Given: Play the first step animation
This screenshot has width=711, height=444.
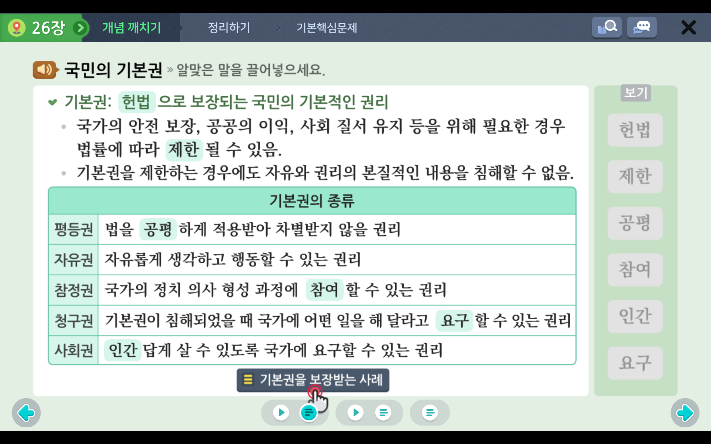Looking at the screenshot, I should (x=281, y=412).
